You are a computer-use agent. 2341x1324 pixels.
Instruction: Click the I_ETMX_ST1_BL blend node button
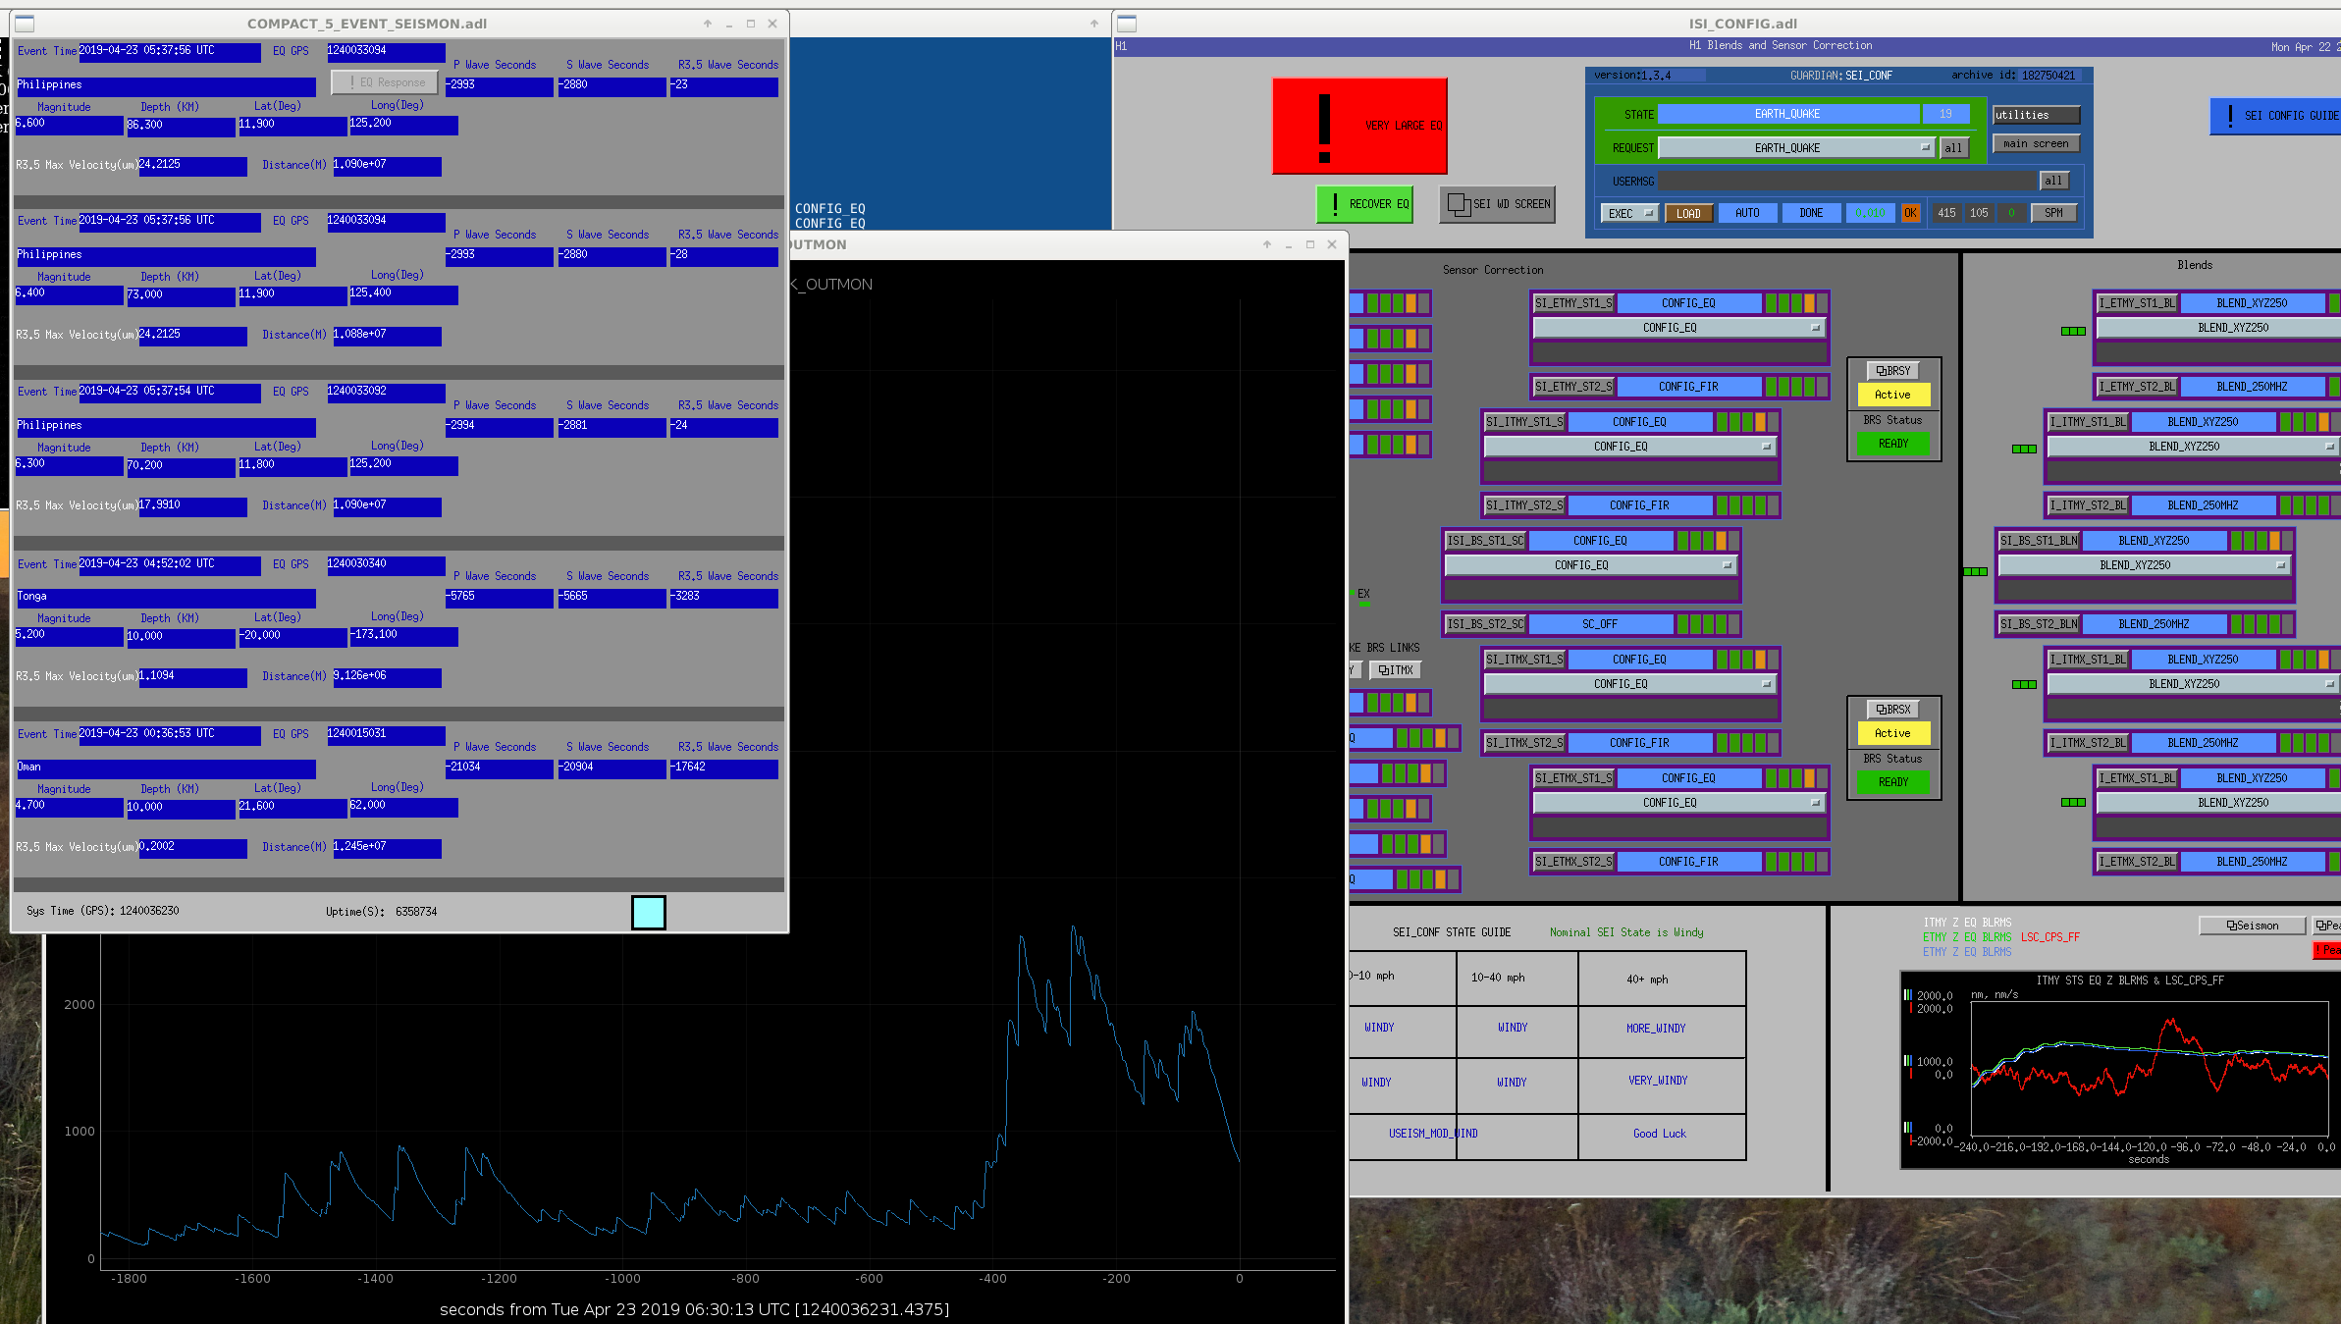pos(2137,778)
